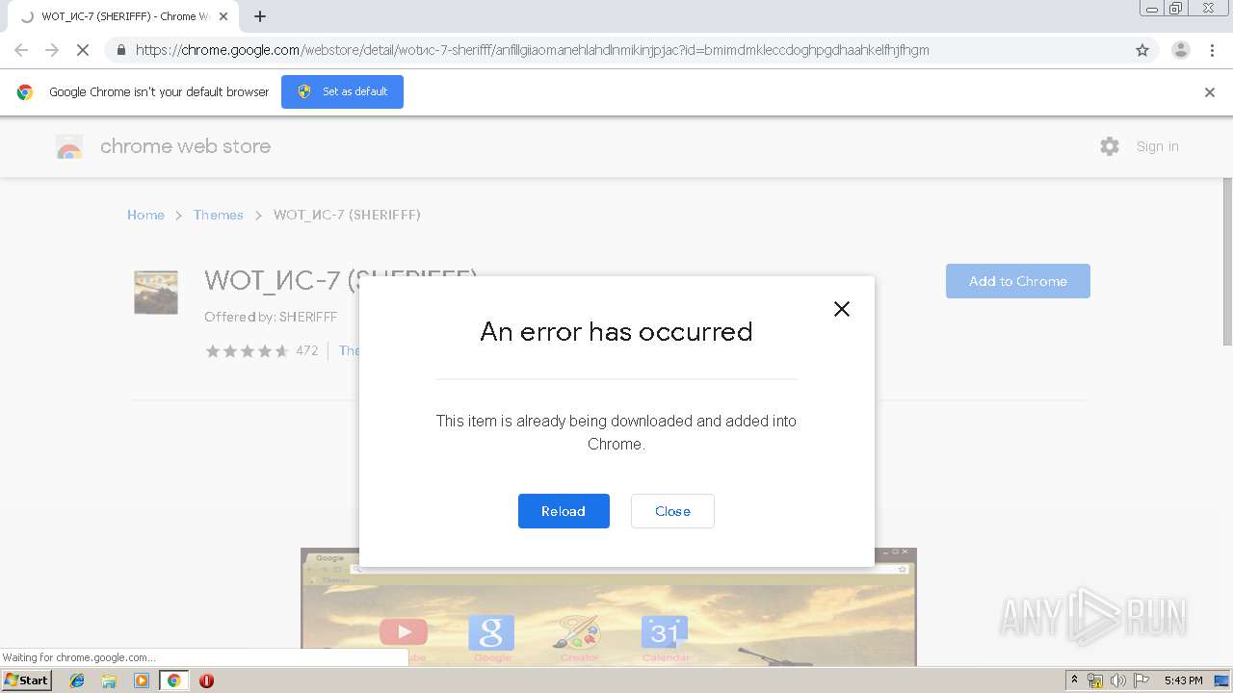1233x693 pixels.
Task: Open the Chrome profile avatar icon
Action: [1181, 50]
